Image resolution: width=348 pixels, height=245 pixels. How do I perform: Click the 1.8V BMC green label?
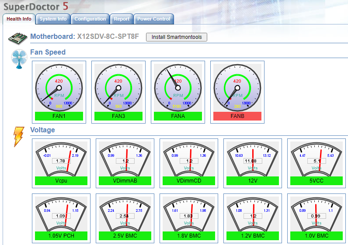(x=189, y=236)
